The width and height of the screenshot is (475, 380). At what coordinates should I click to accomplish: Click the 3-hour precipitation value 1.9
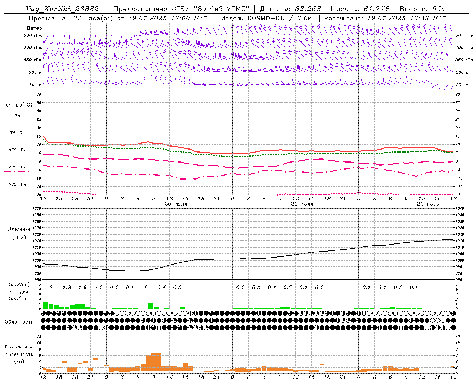[82, 288]
